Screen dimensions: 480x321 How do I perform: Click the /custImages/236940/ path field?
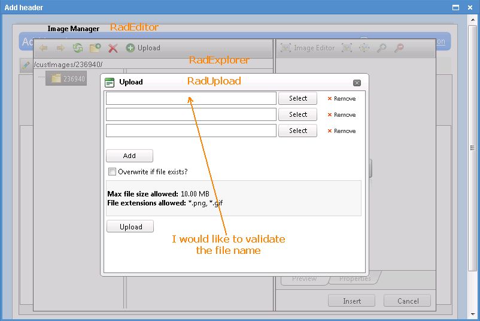point(153,64)
